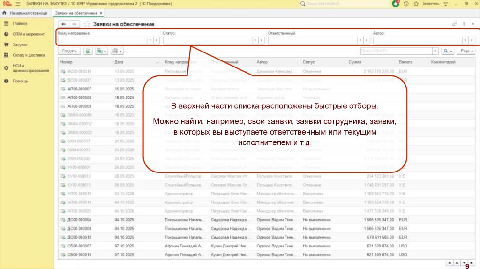Image resolution: width=480 pixels, height=269 pixels.
Task: Click the back navigation arrow
Action: coord(64,24)
